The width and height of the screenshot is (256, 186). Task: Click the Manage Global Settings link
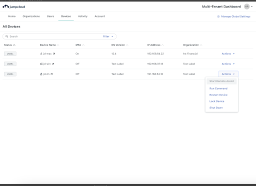tap(235, 16)
